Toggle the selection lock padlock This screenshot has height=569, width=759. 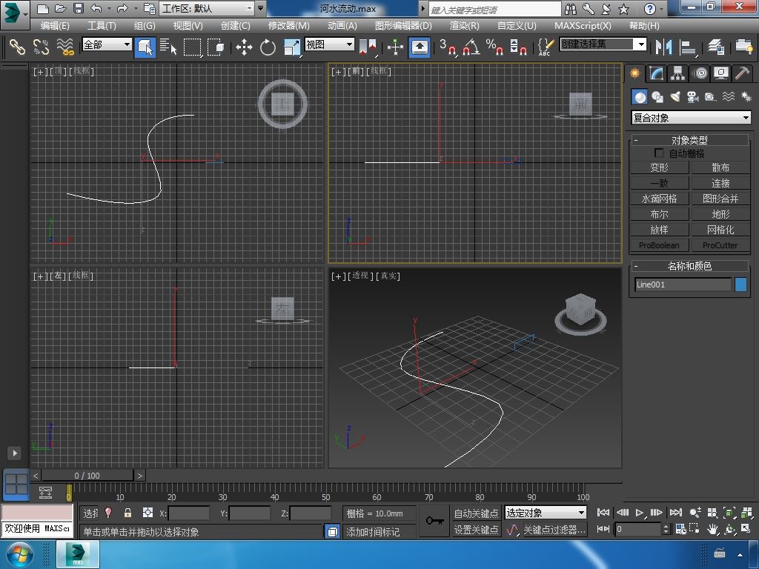[127, 513]
